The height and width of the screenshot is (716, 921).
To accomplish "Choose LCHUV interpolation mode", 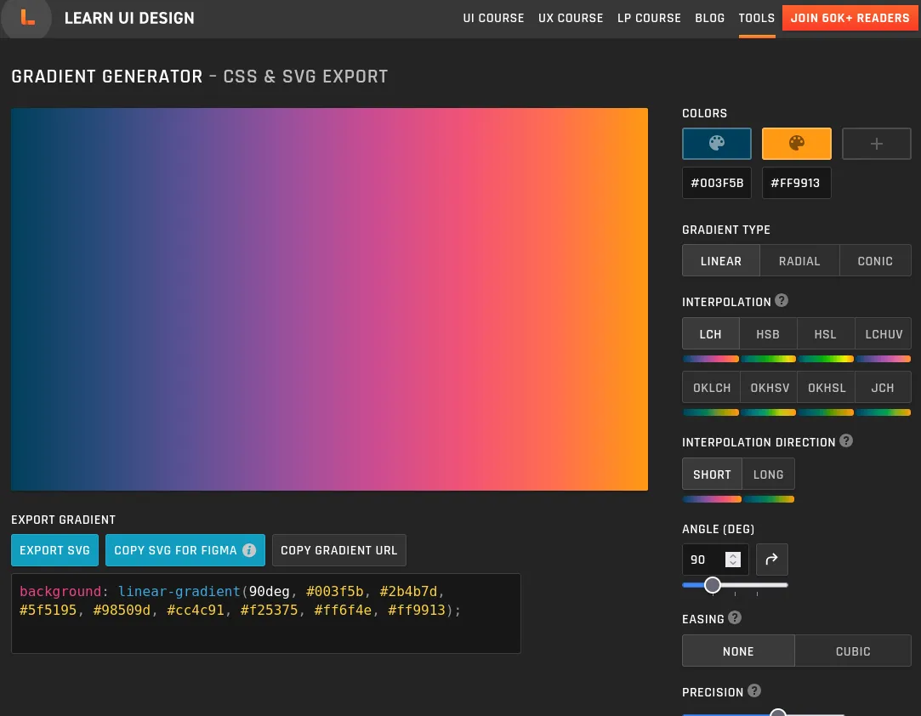I will [884, 334].
